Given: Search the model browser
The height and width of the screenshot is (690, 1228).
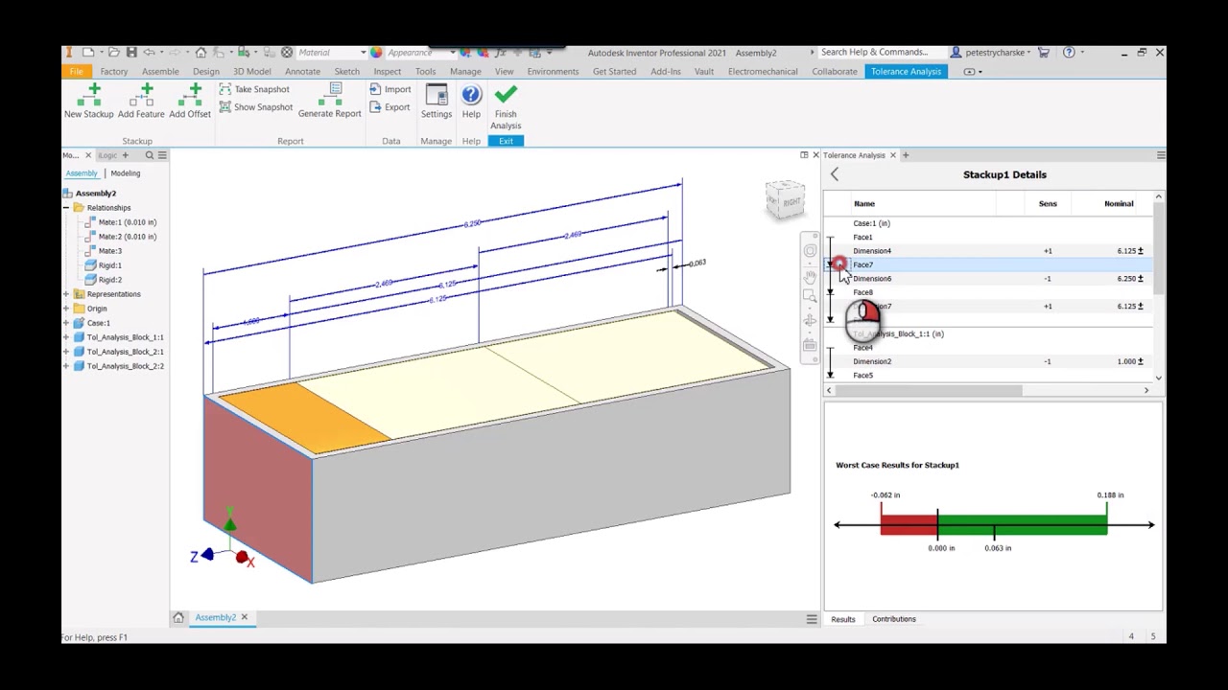Looking at the screenshot, I should [x=149, y=155].
